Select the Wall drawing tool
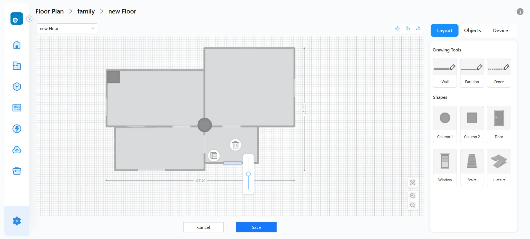 tap(445, 73)
